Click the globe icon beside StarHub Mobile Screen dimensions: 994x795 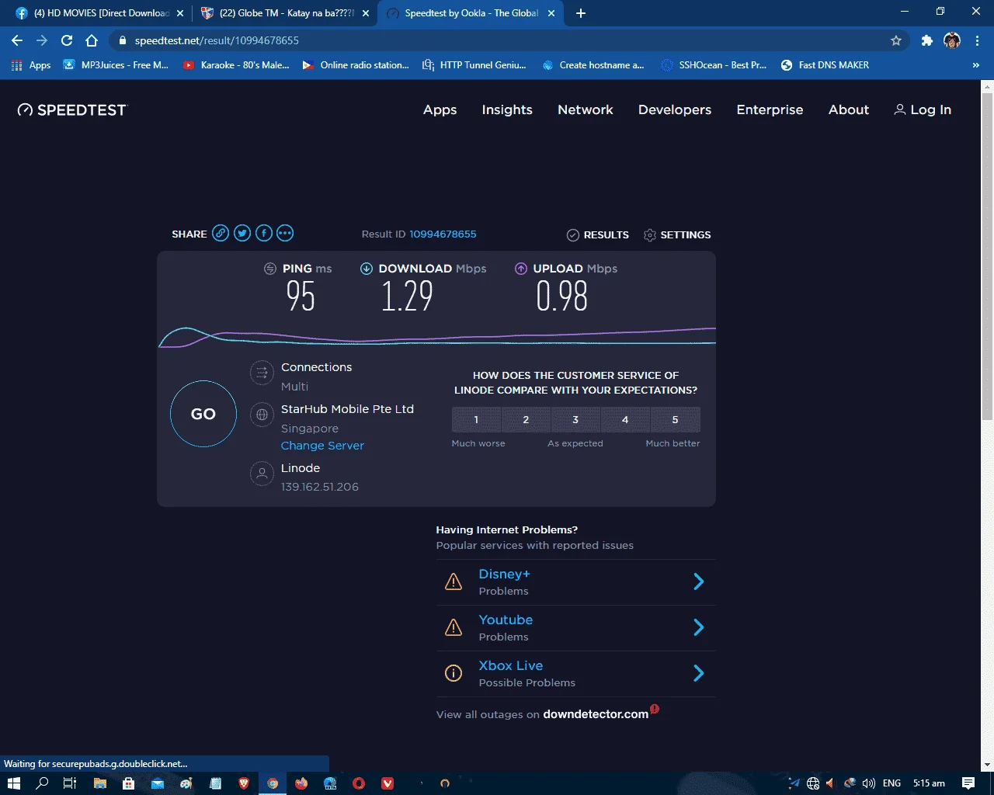pos(262,415)
